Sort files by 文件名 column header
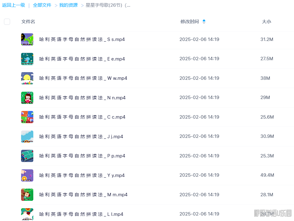The image size is (294, 221). (x=28, y=22)
